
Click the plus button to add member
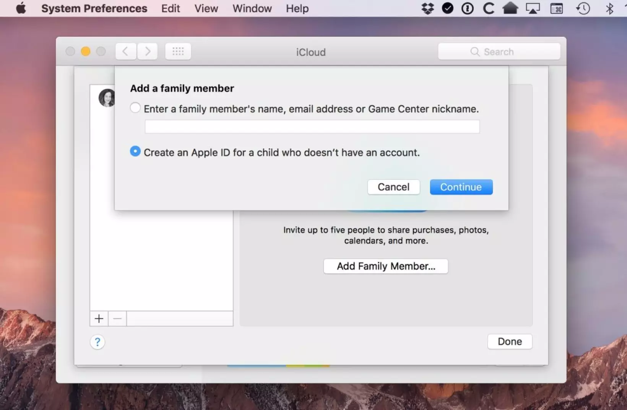pos(99,319)
